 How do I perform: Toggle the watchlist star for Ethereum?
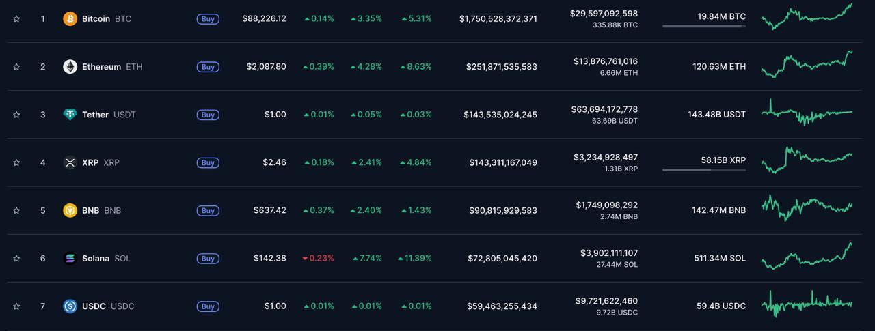[x=16, y=67]
